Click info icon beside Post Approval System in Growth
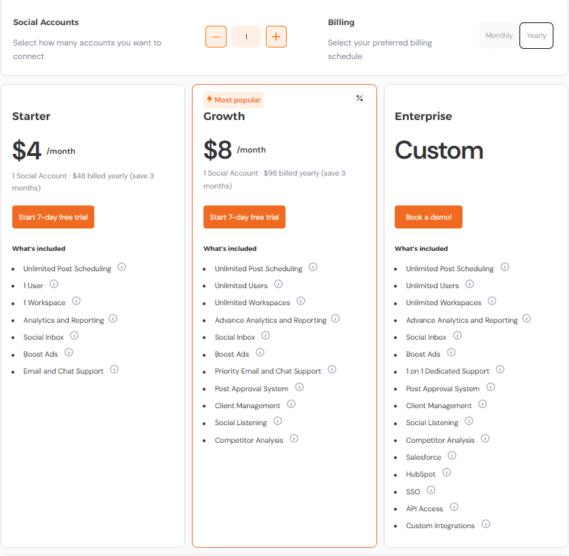The image size is (569, 556). (x=299, y=387)
